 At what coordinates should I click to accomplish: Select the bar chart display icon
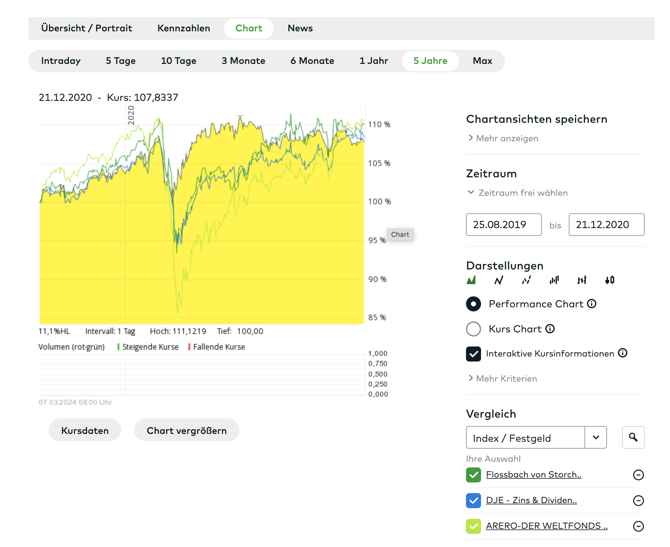554,280
